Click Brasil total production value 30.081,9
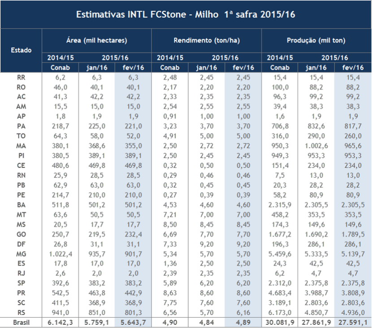This screenshot has height=328, width=372. [280, 322]
